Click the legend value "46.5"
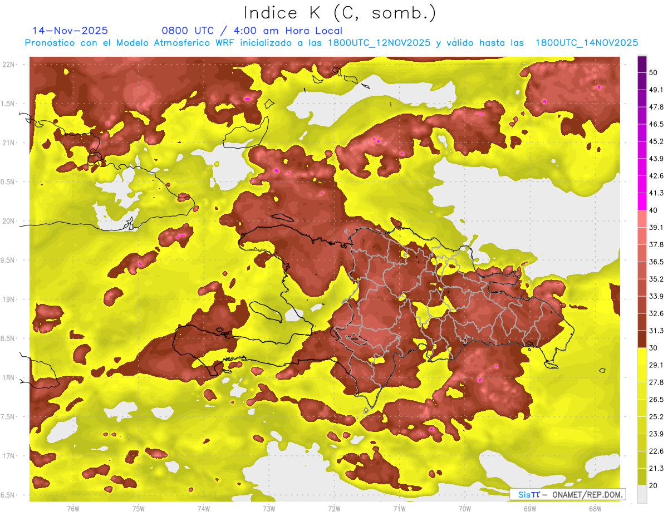The width and height of the screenshot is (668, 516). [656, 124]
